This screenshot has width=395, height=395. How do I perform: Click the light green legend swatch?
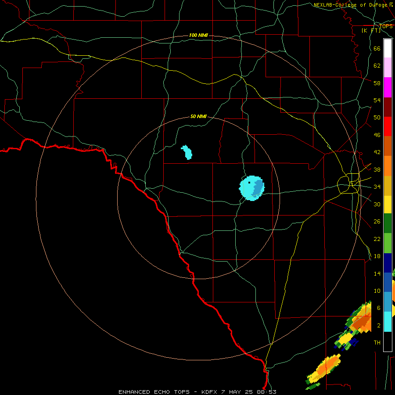[x=388, y=243]
